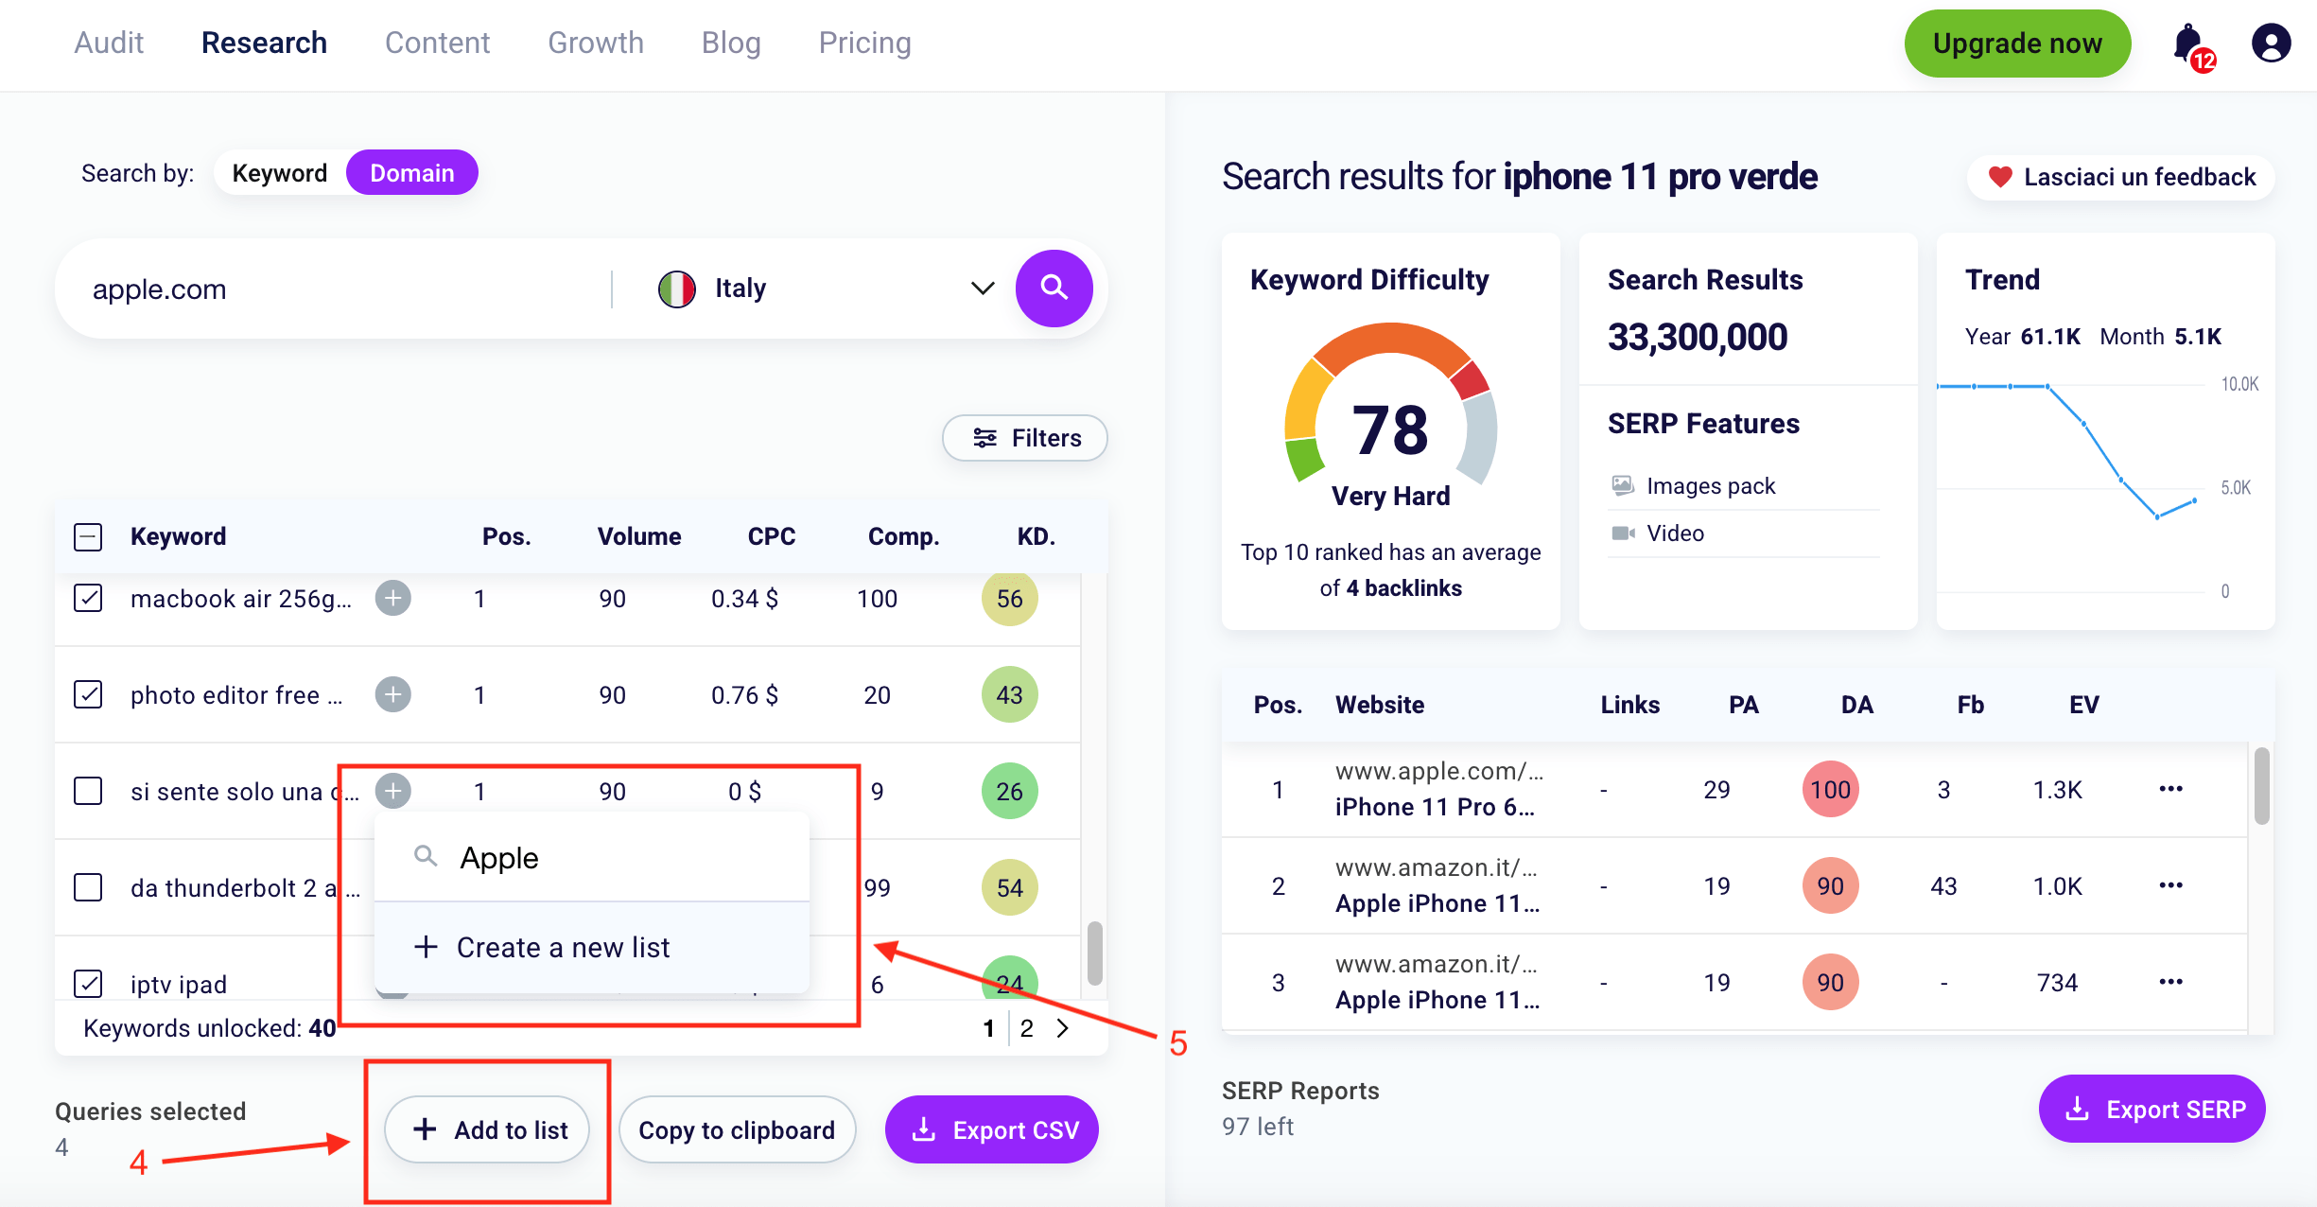Open the notifications bell icon

pos(2190,44)
